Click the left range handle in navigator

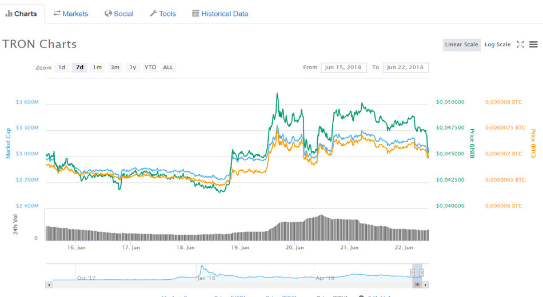413,272
